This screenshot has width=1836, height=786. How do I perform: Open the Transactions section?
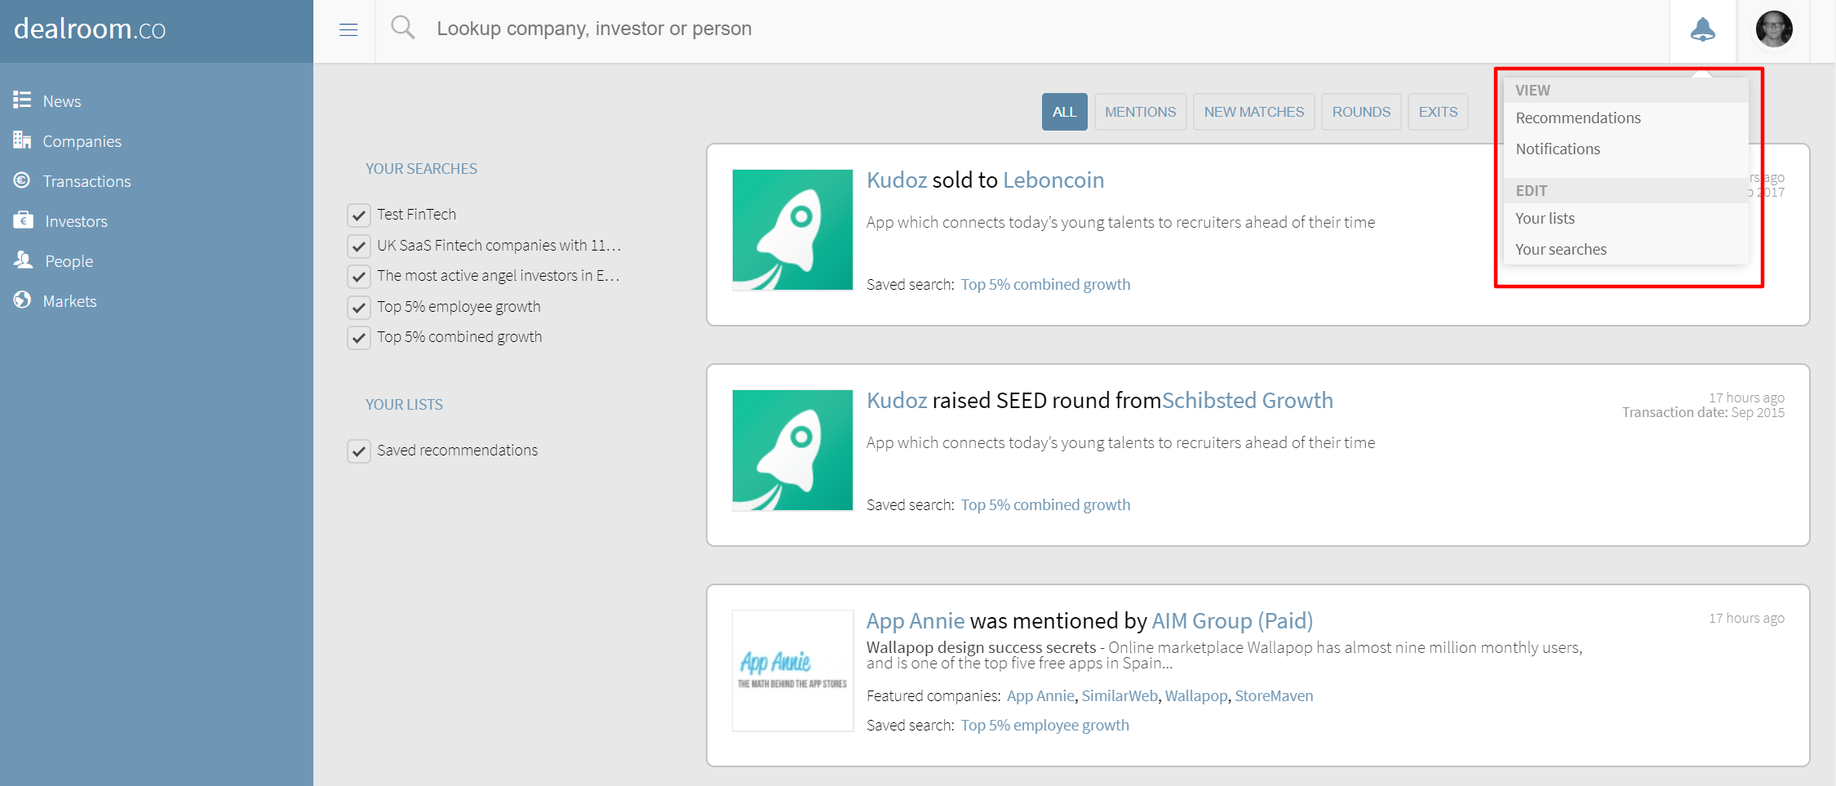[86, 181]
